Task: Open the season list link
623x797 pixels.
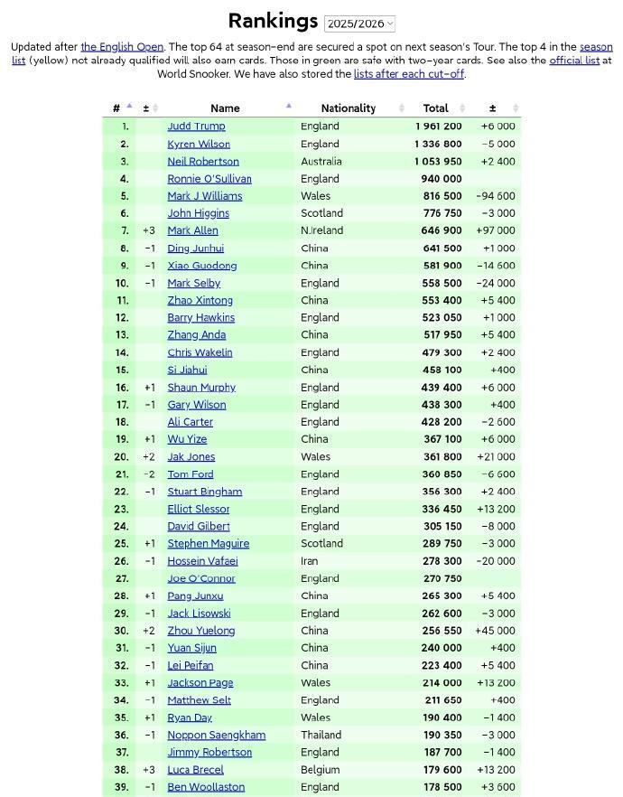Action: click(x=596, y=46)
